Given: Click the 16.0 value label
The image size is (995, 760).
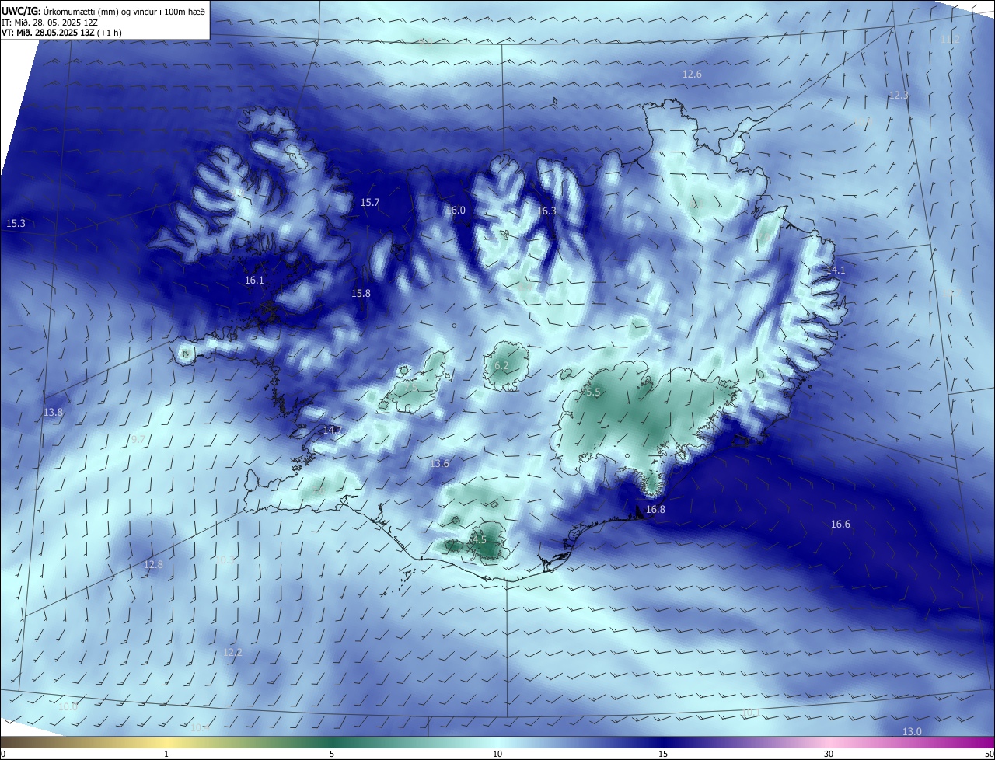Looking at the screenshot, I should [x=456, y=211].
